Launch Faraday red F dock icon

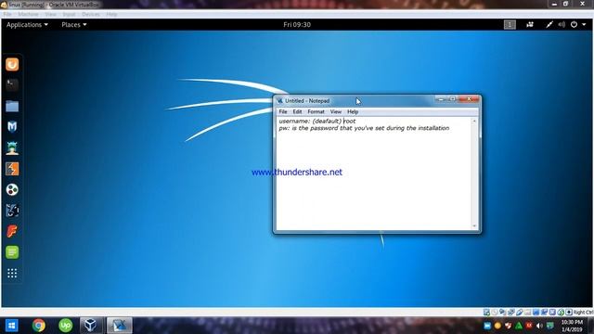click(x=12, y=231)
